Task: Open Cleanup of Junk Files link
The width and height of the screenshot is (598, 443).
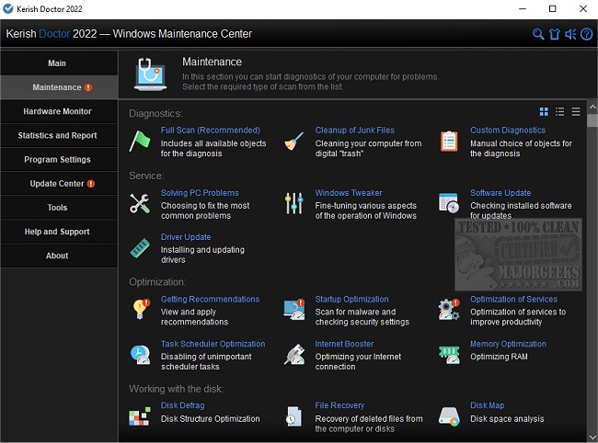Action: (x=355, y=131)
